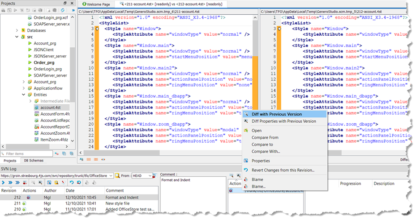416x220 pixels.
Task: Click the first orange grid icon under diff view
Action: [x=89, y=159]
